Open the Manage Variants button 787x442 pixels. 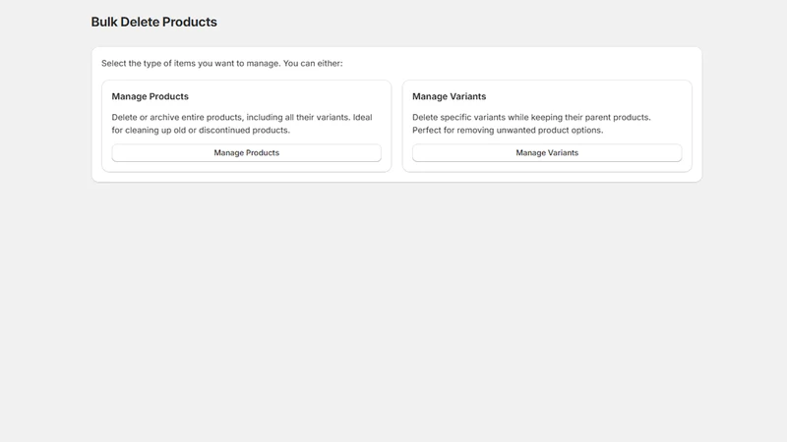(547, 153)
